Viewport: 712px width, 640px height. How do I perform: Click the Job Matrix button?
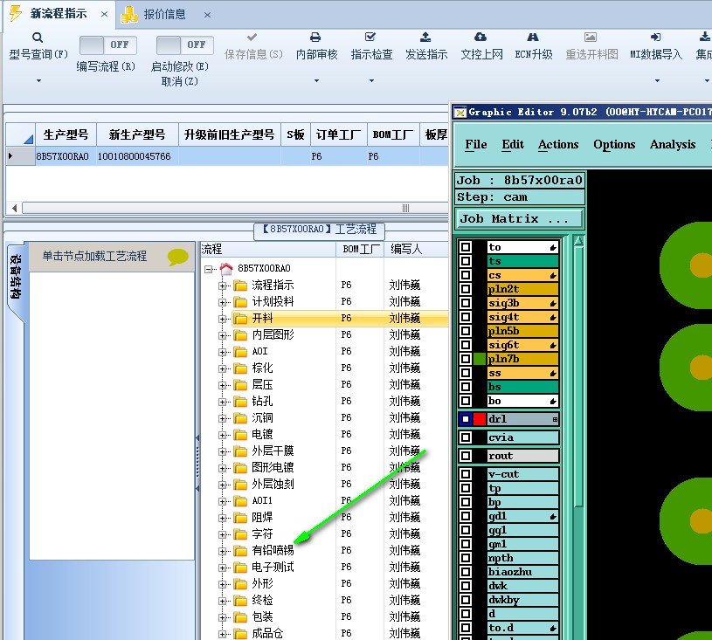(520, 219)
